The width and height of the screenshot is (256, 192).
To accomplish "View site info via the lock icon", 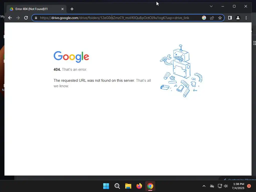I will [x=36, y=18].
